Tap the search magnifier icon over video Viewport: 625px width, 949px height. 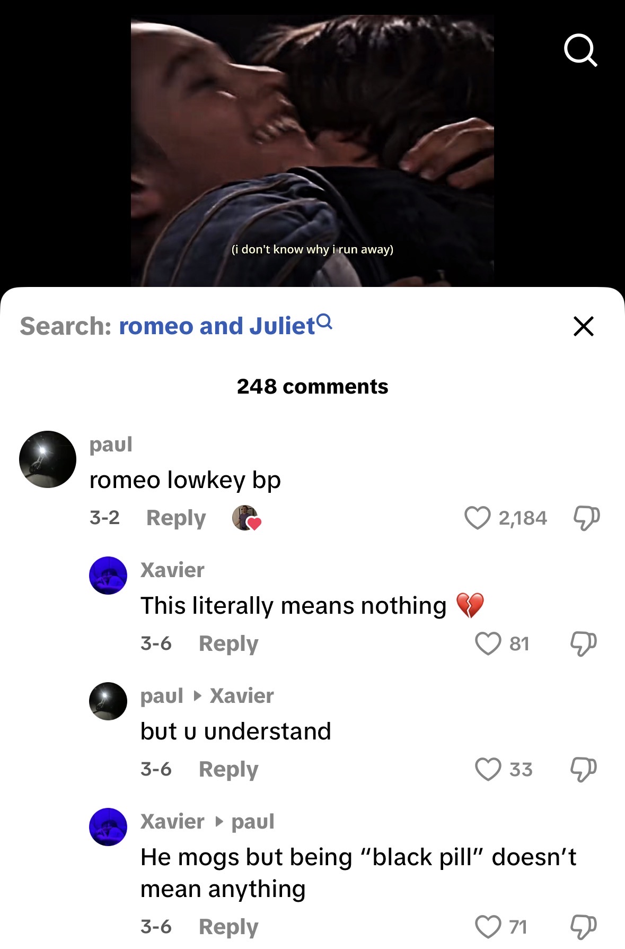pyautogui.click(x=580, y=50)
